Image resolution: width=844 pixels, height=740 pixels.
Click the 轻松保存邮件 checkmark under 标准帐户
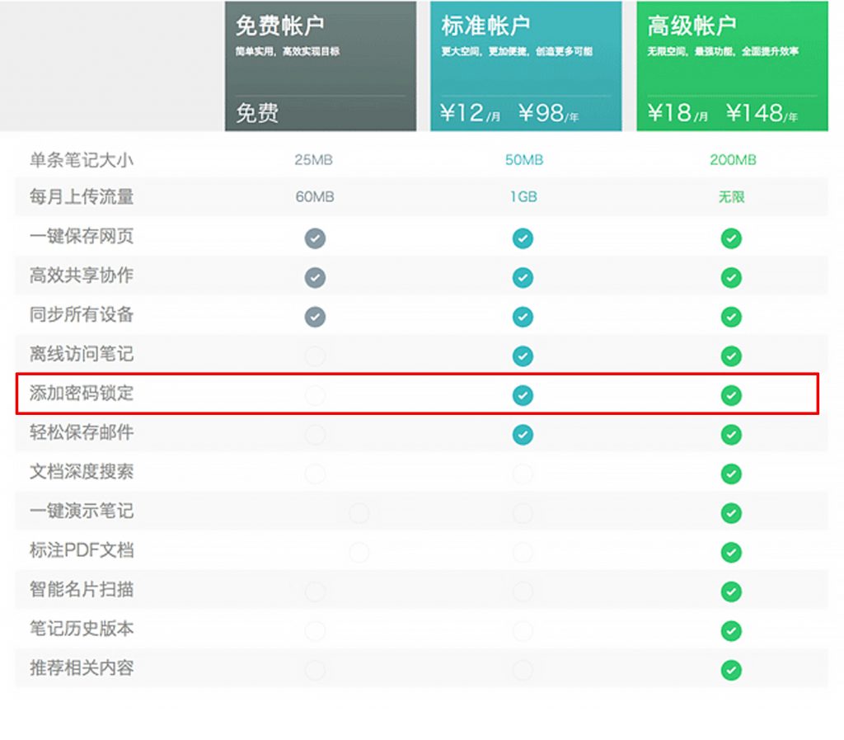pyautogui.click(x=523, y=434)
